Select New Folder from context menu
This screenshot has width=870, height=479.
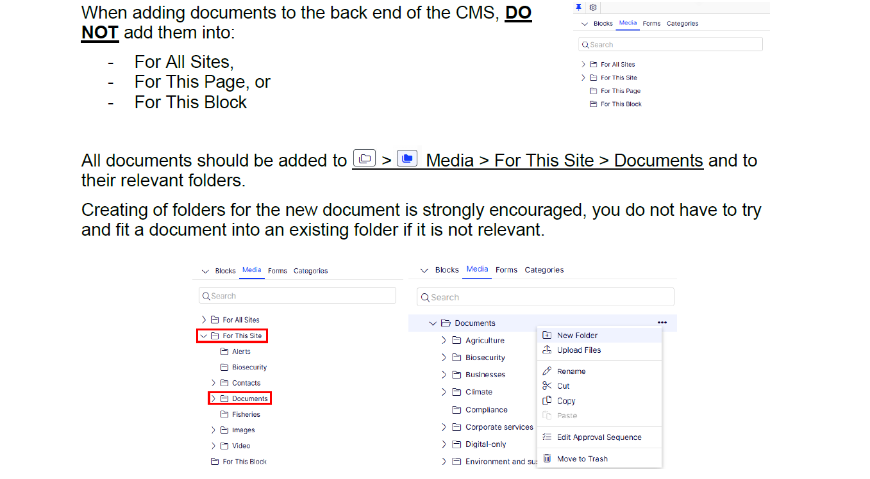click(577, 335)
